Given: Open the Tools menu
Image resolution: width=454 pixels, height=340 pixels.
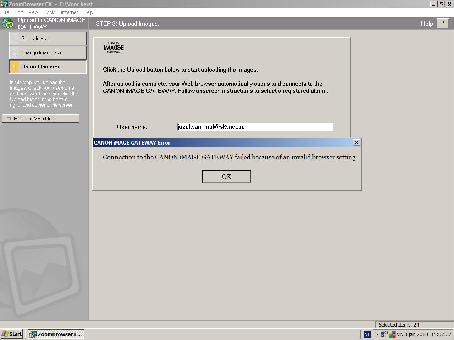Looking at the screenshot, I should 49,12.
